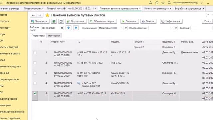
Task: Close the Пакетная выписка путевых листов tab
Action: [x=140, y=8]
